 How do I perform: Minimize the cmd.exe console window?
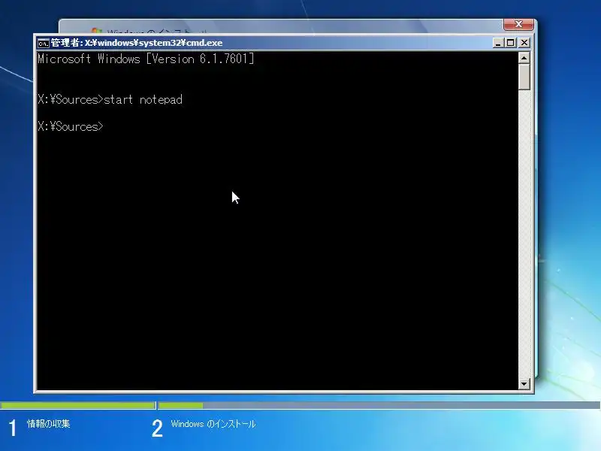tap(498, 43)
